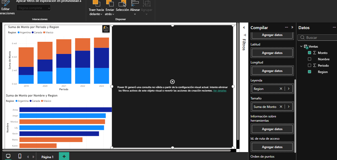Enable the Periodo field checkbox
The image size is (337, 160).
(310, 66)
